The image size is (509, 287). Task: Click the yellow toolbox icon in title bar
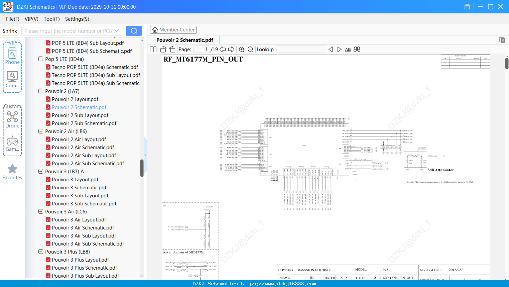(467, 7)
